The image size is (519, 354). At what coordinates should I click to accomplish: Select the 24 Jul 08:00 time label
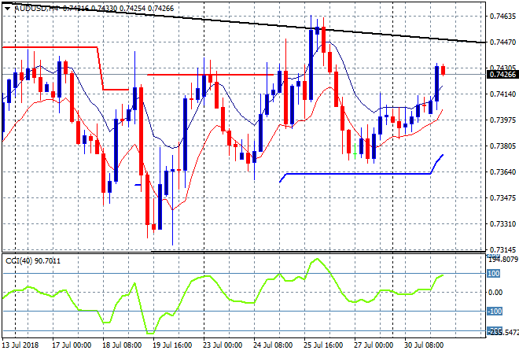pyautogui.click(x=273, y=345)
